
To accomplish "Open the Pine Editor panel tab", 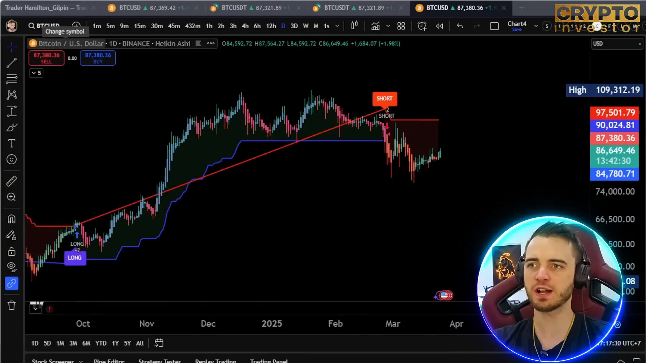I will [x=109, y=361].
